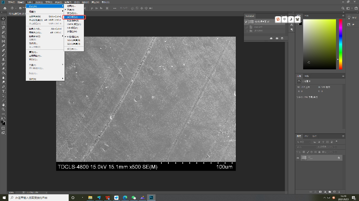Select the Eyedropper tool
Screen dimensions: 359x201
[3, 46]
